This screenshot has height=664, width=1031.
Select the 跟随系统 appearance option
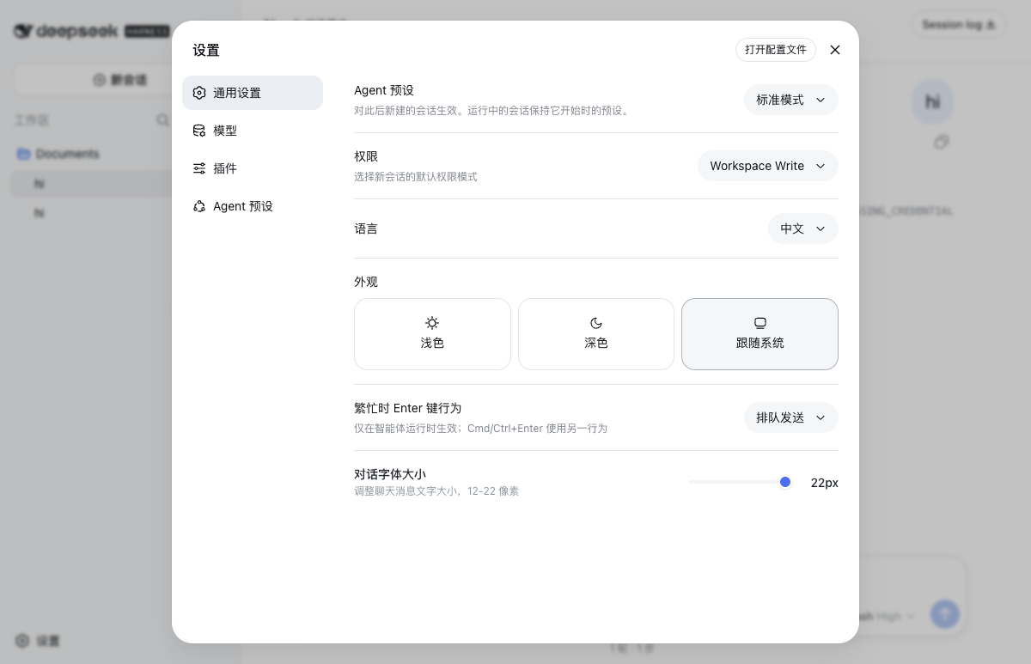click(x=760, y=334)
